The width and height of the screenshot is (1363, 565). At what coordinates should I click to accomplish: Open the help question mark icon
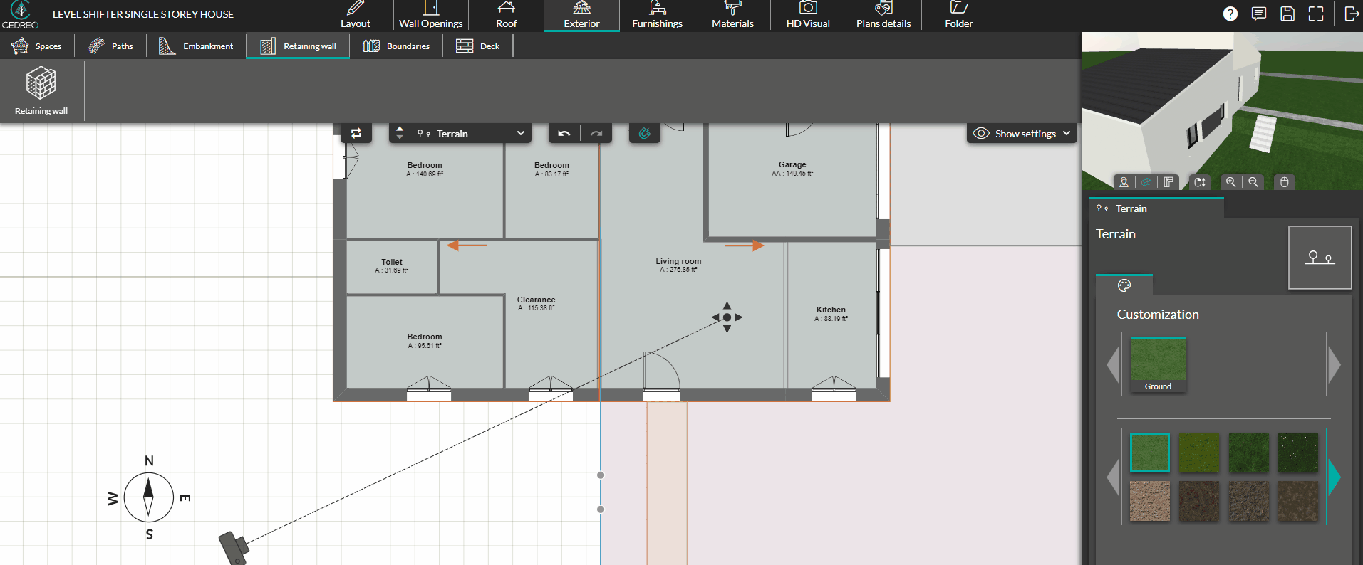coord(1230,14)
